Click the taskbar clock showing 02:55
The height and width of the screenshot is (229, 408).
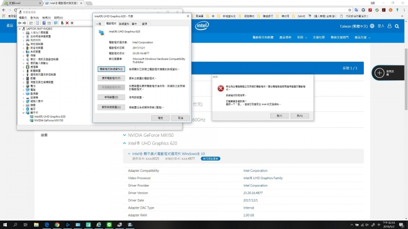[x=389, y=225]
